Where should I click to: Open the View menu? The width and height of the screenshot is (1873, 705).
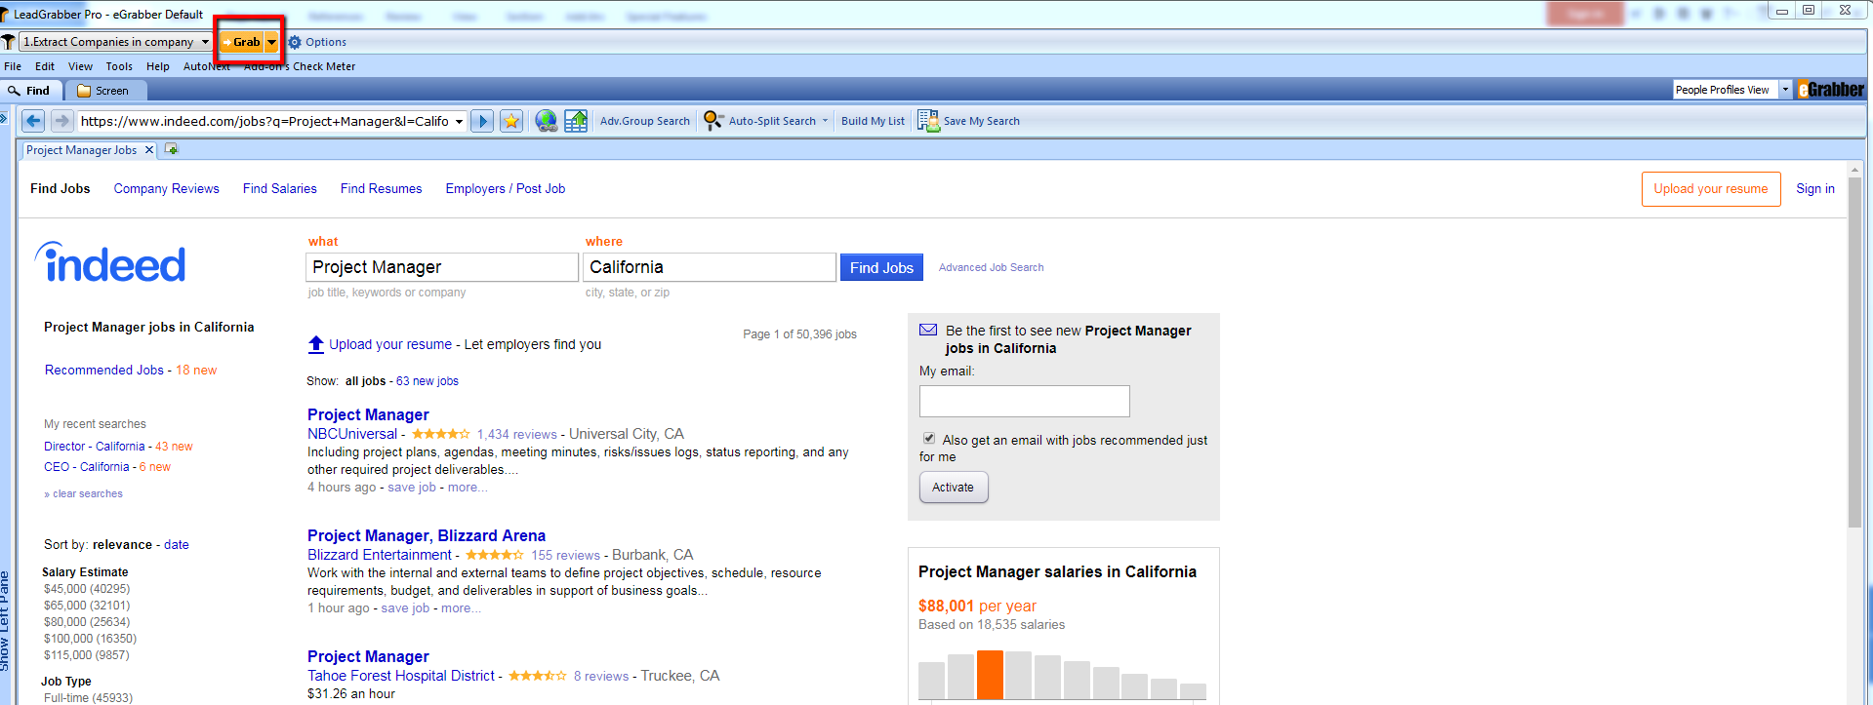point(80,66)
